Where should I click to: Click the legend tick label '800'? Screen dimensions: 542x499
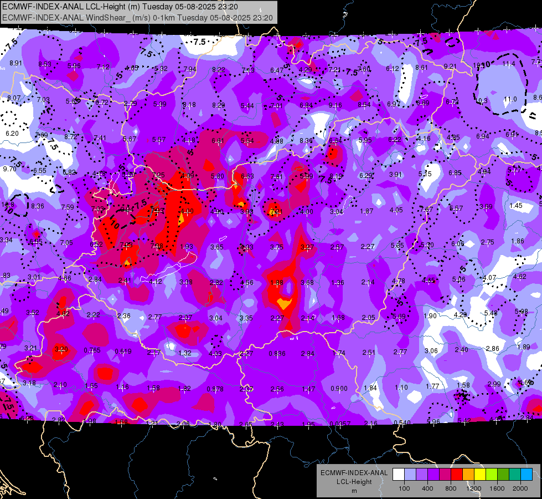(x=451, y=488)
